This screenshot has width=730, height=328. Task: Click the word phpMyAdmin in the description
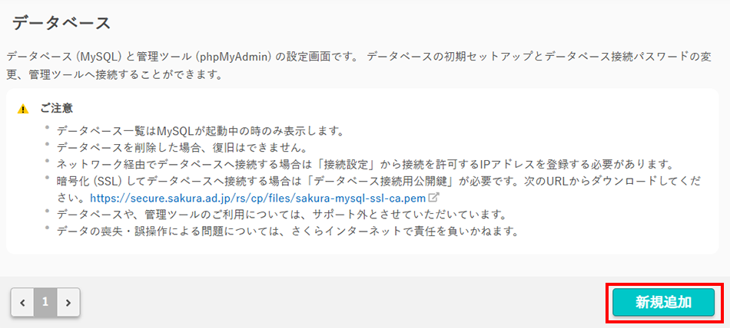(x=234, y=57)
